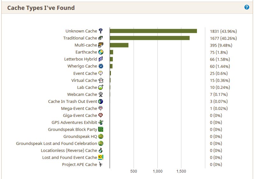
Task: Click the axis label '1,000'
Action: 157,171
